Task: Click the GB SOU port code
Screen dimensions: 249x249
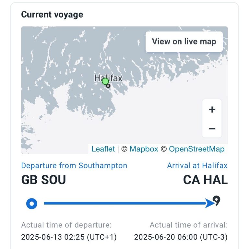Action: coord(43,180)
